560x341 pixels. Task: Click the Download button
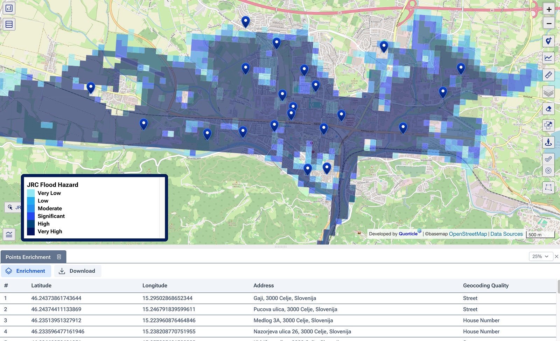coord(77,271)
